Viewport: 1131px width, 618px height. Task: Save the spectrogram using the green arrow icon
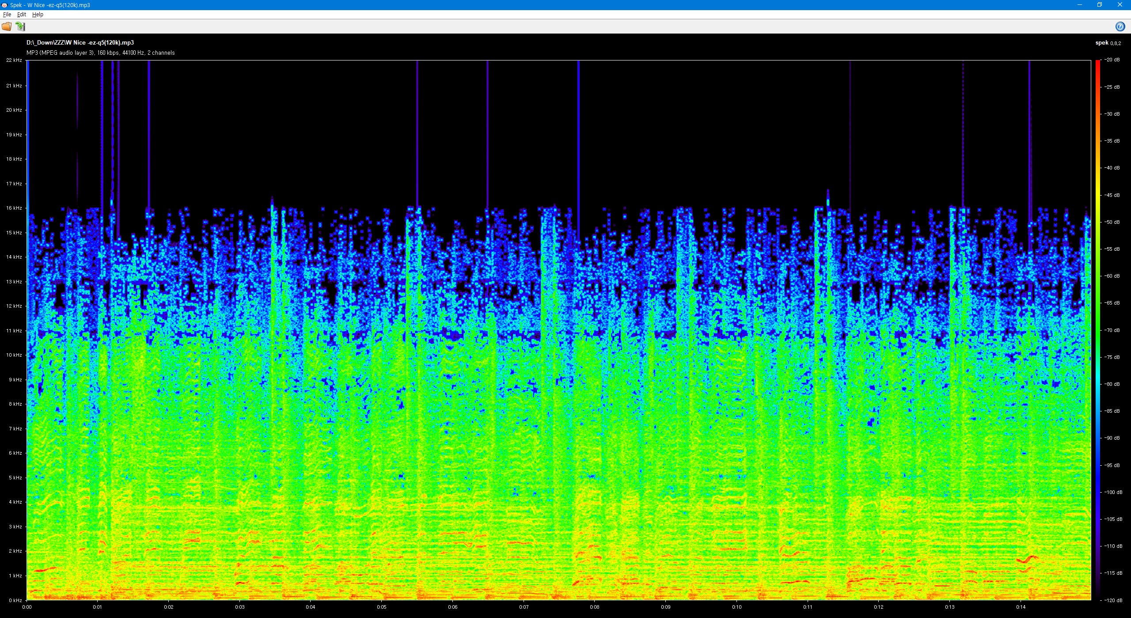click(x=20, y=26)
